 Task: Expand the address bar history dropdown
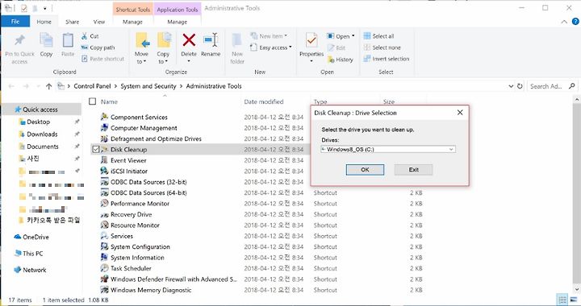pyautogui.click(x=511, y=86)
